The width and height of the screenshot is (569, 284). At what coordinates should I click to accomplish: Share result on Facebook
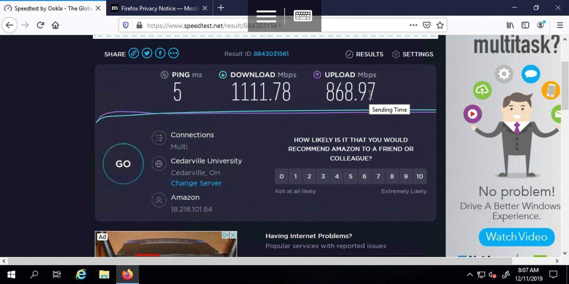[160, 54]
